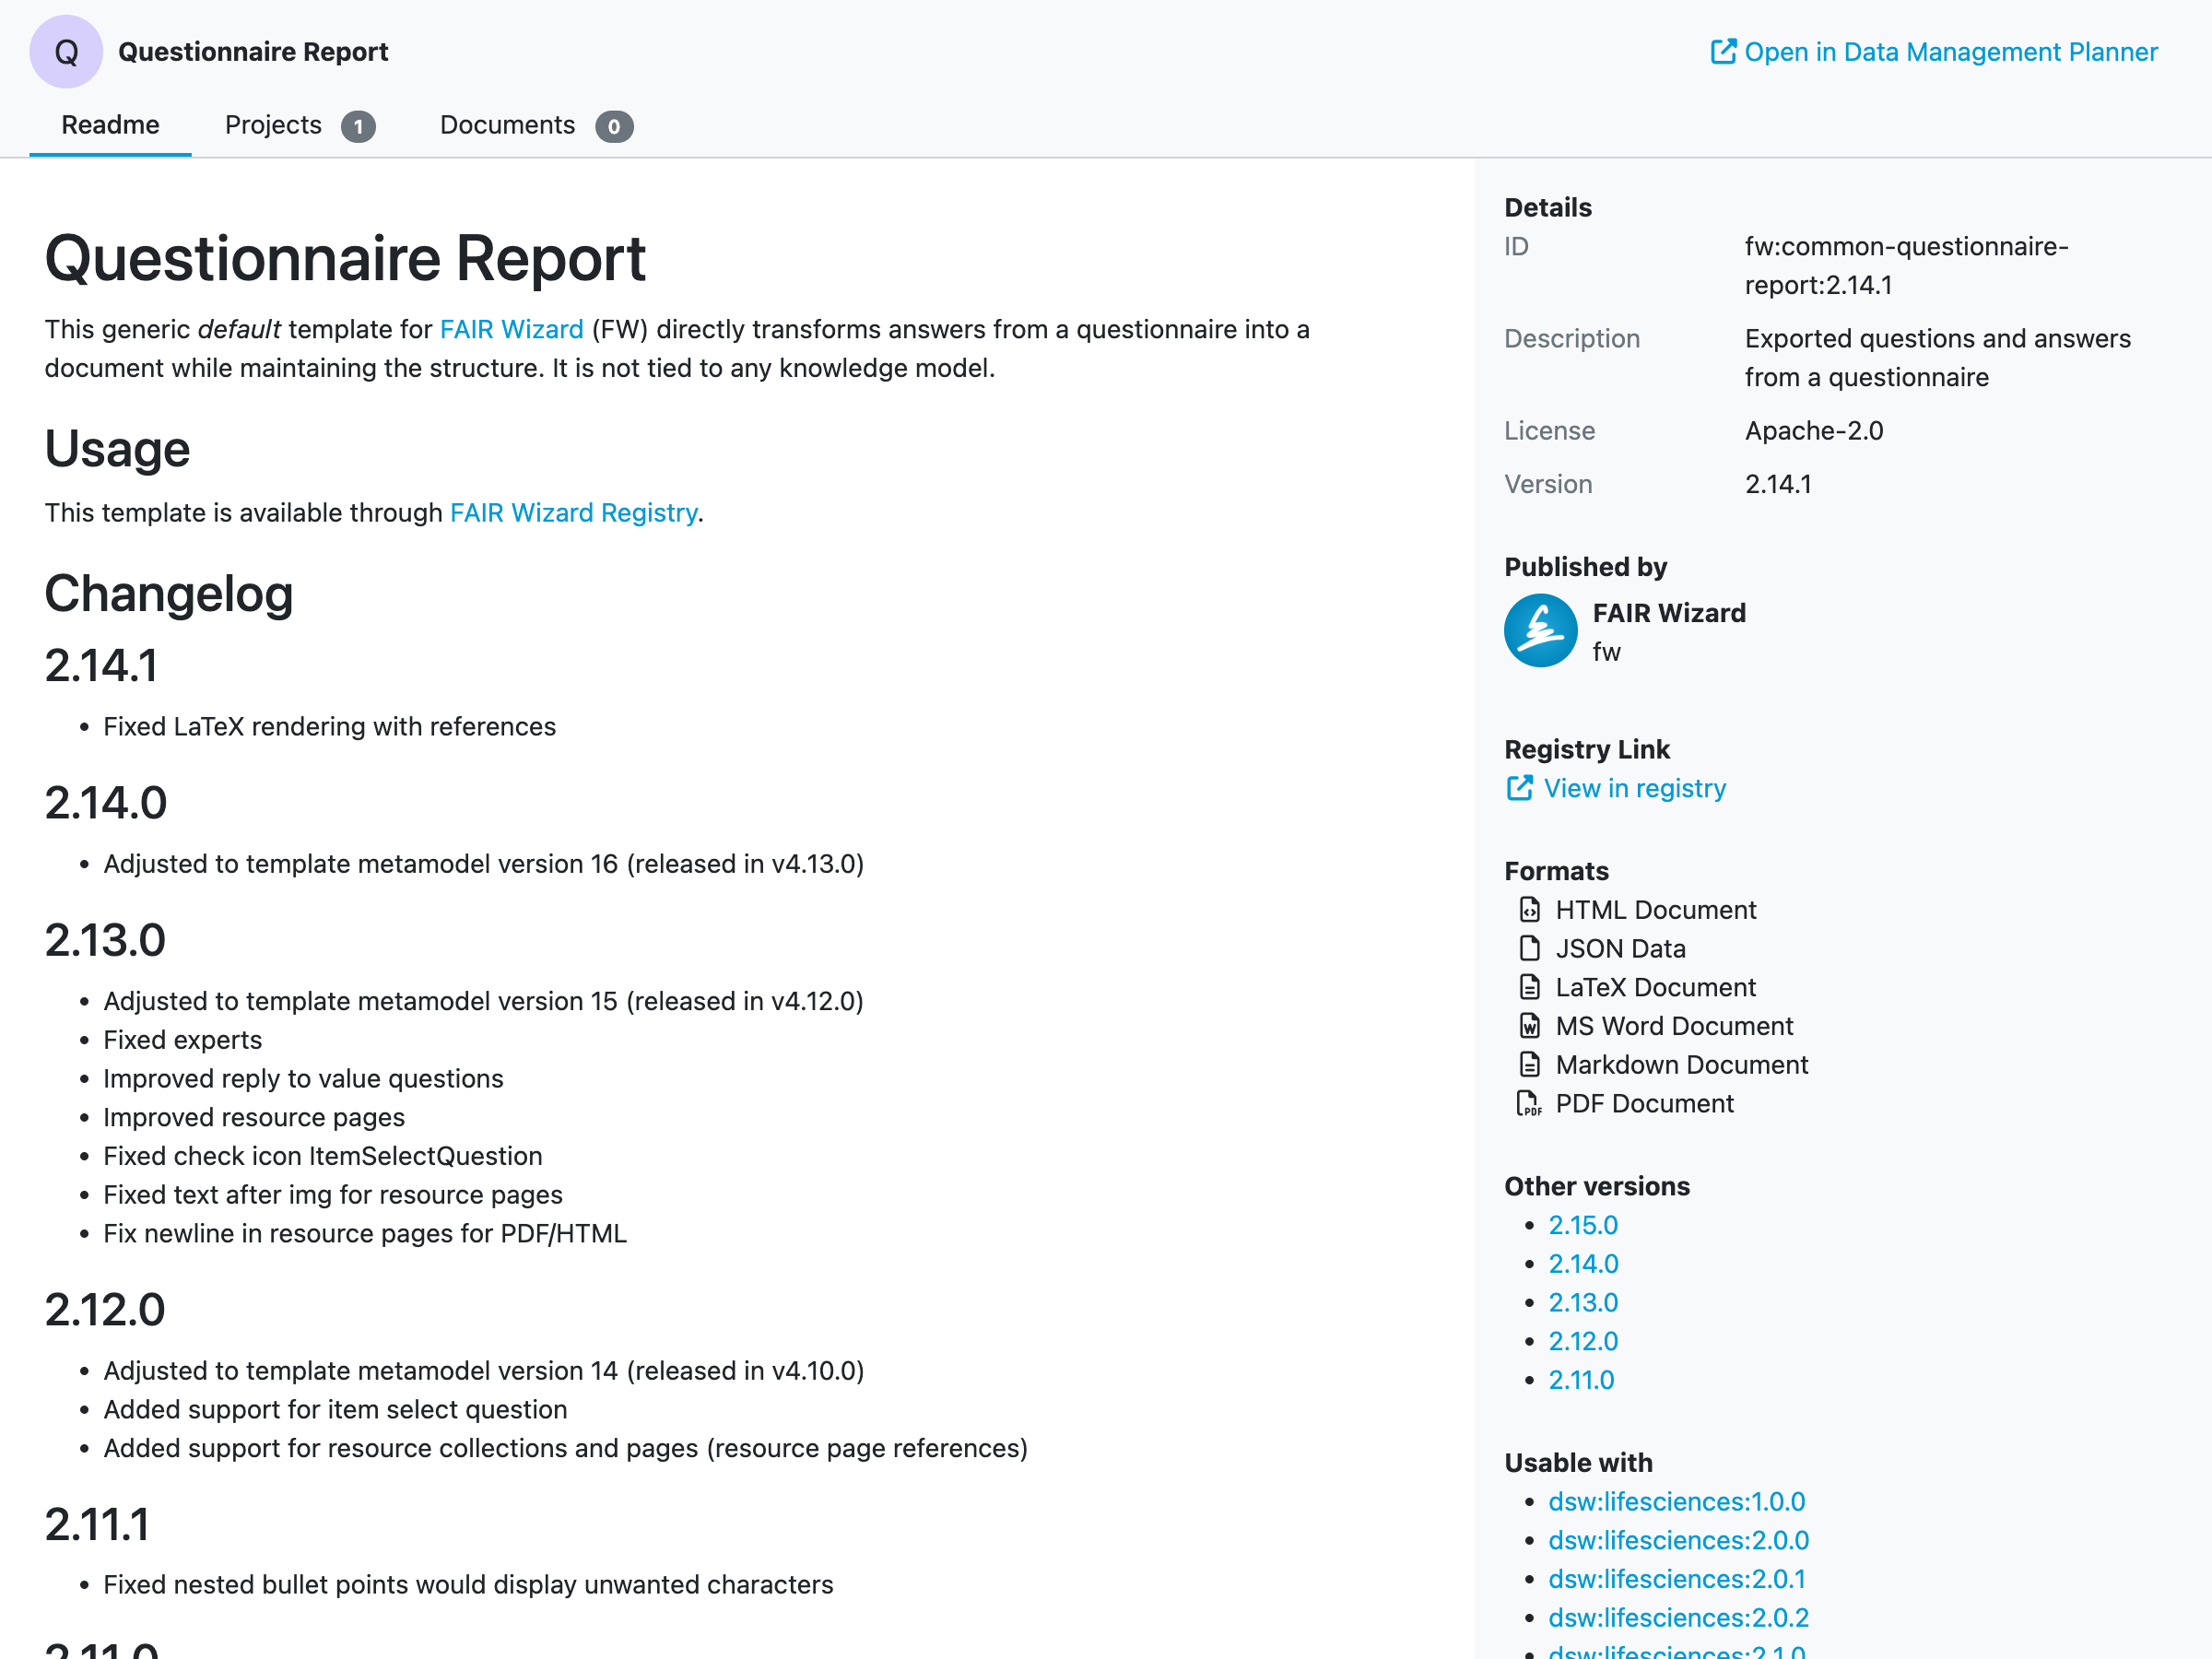
Task: Open the dsw:lifesciences:2.0.0 knowledge model link
Action: [1679, 1541]
